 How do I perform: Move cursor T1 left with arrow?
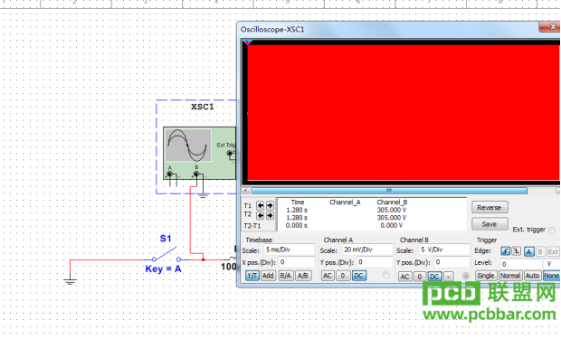point(260,205)
